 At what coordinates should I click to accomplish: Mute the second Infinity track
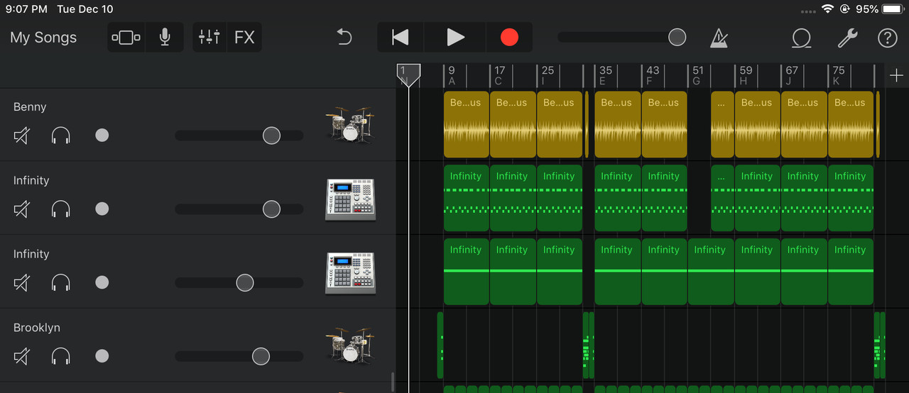click(22, 282)
